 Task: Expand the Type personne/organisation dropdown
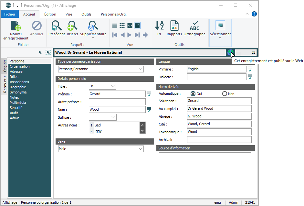tap(141, 69)
